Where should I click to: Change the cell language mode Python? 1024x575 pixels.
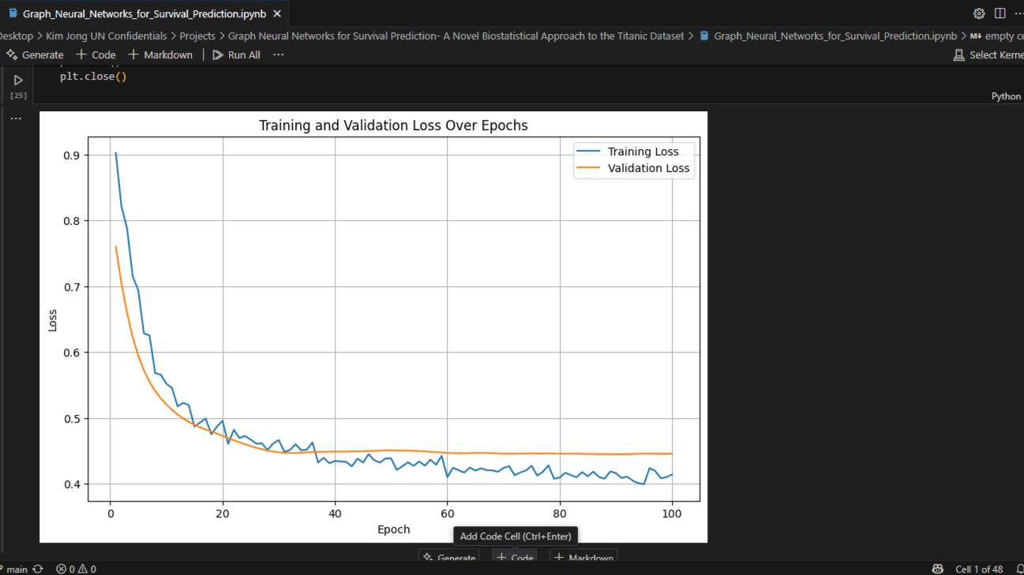[1006, 96]
